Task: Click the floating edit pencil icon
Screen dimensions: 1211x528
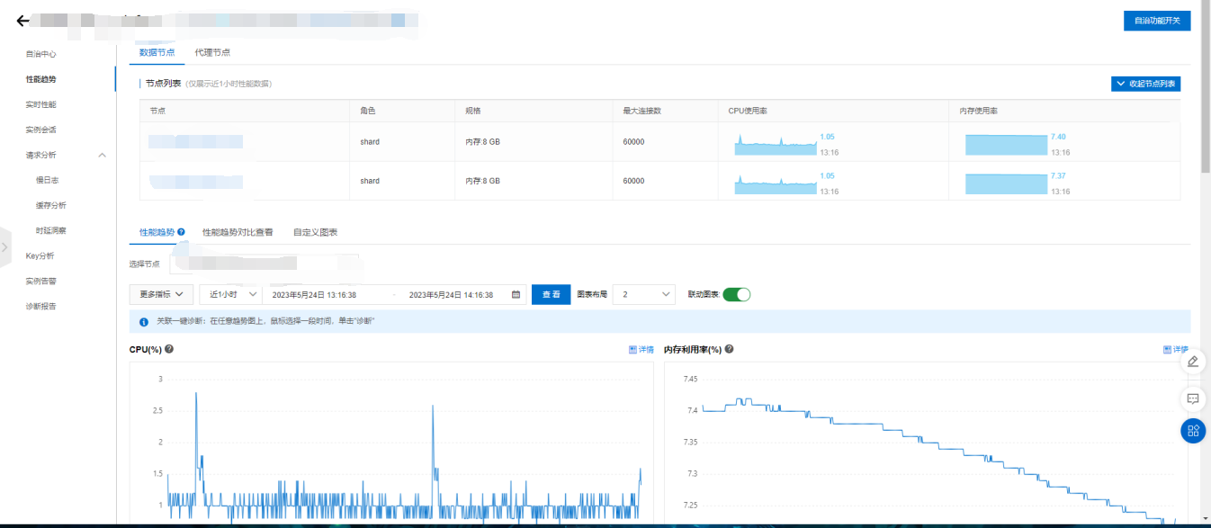Action: 1193,362
